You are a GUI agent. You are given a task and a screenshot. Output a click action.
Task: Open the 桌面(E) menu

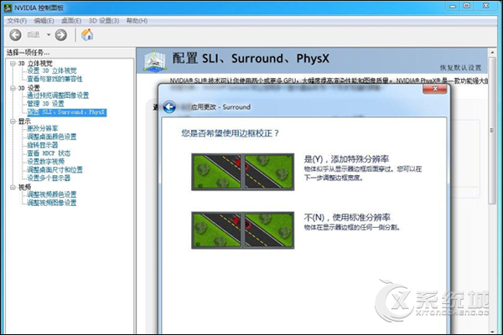click(x=71, y=21)
